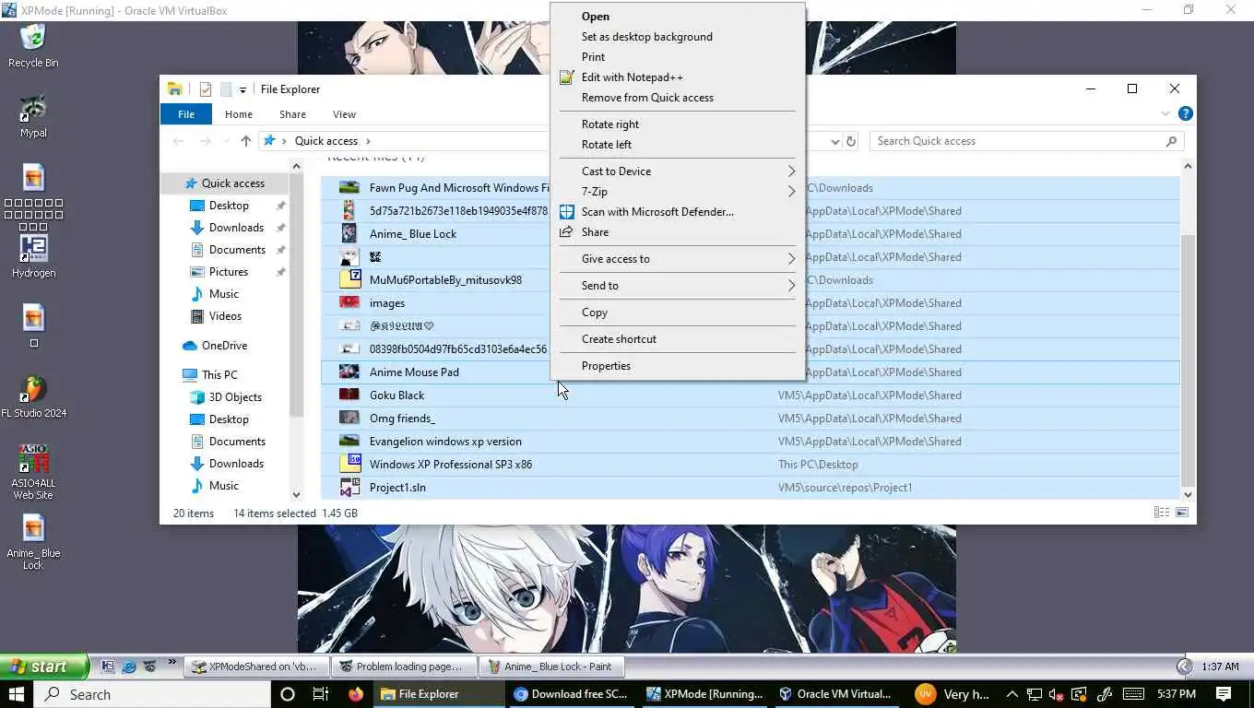Viewport: 1254px width, 708px height.
Task: Expand Give access to submenu
Action: pos(677,259)
